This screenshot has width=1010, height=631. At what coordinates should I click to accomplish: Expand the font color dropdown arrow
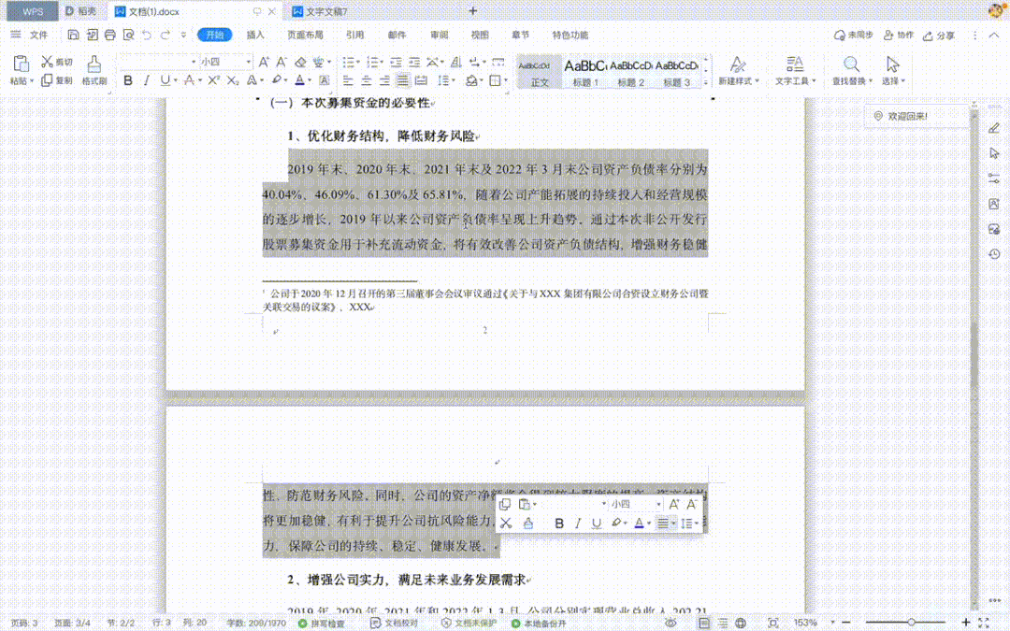click(310, 79)
